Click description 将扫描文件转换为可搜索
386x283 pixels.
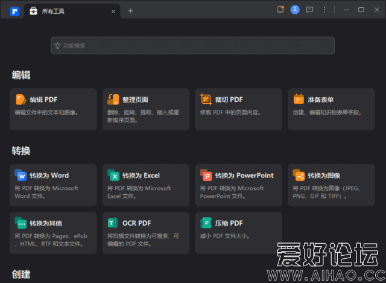click(143, 240)
